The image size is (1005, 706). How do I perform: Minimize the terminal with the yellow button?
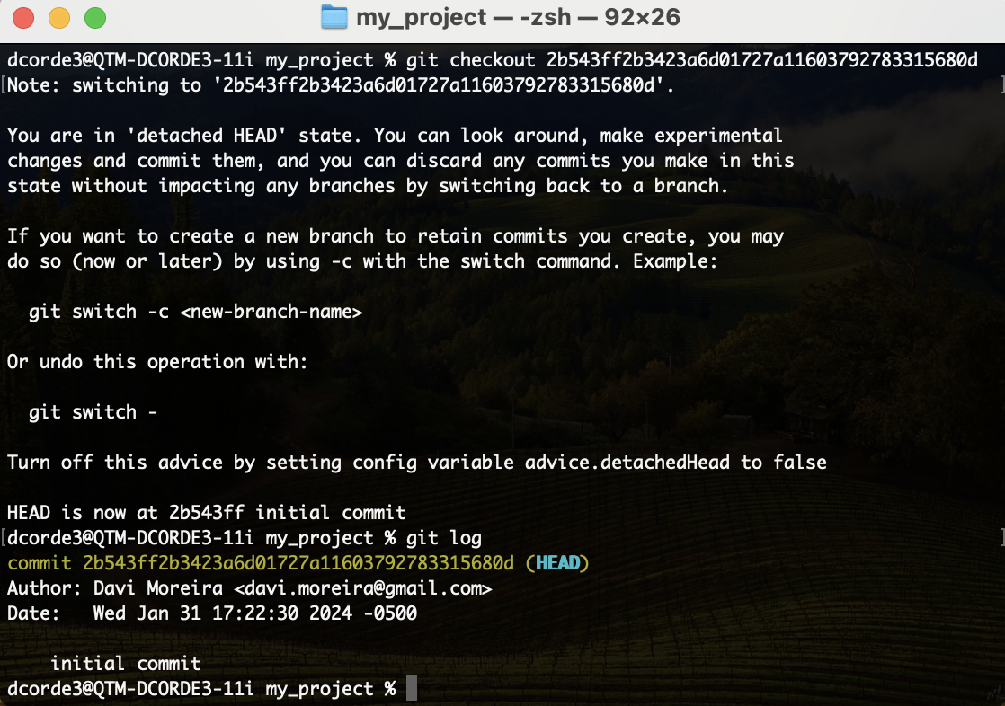tap(59, 17)
